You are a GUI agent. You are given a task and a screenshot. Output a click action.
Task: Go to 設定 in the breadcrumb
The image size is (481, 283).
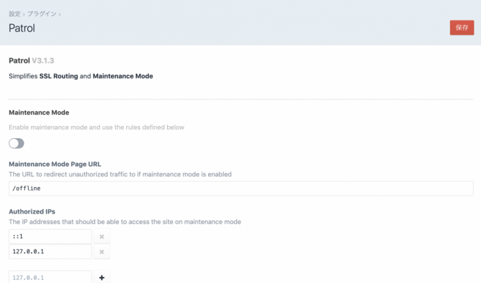tap(14, 13)
